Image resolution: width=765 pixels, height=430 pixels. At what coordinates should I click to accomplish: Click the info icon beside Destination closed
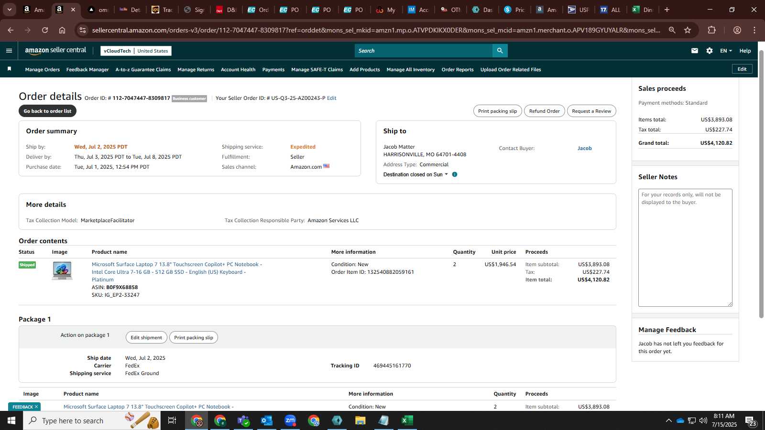coord(455,174)
